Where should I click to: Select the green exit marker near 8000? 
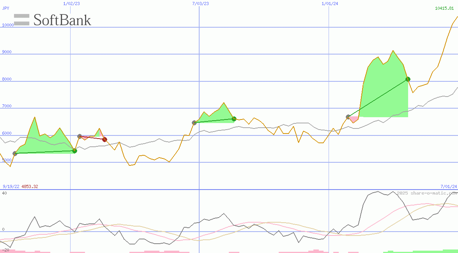(408, 79)
